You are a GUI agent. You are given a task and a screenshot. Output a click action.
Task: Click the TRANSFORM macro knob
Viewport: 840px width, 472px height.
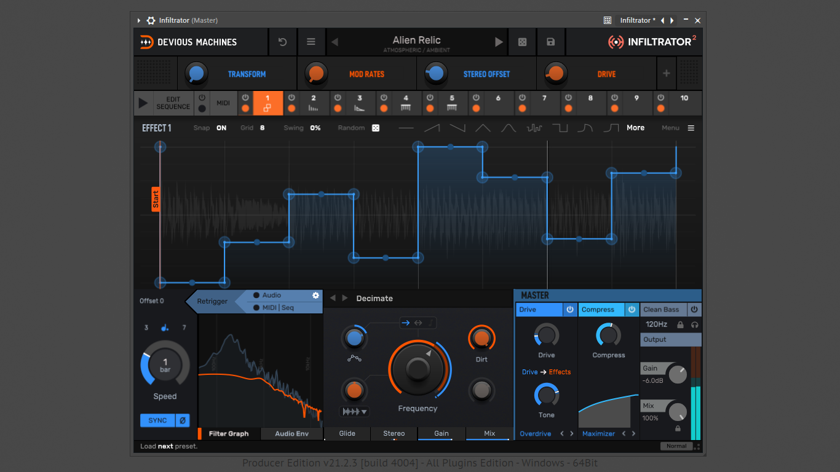coord(196,74)
